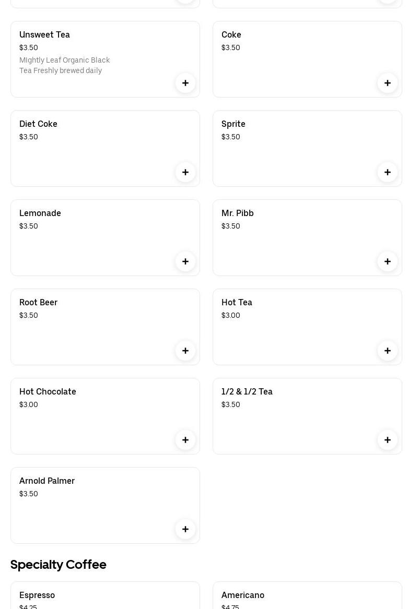Add Arnold Palmer to the order

pos(185,529)
